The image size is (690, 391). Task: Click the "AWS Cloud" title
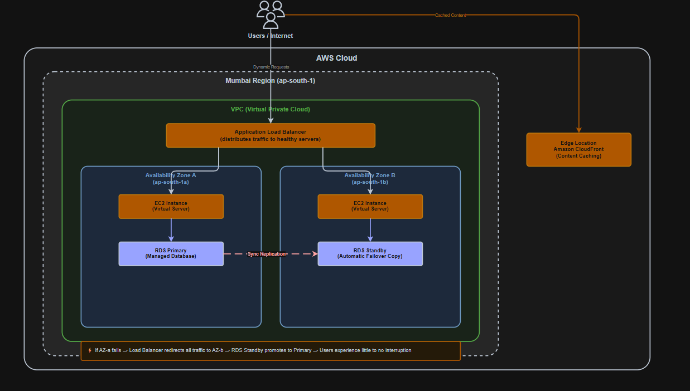(x=337, y=58)
